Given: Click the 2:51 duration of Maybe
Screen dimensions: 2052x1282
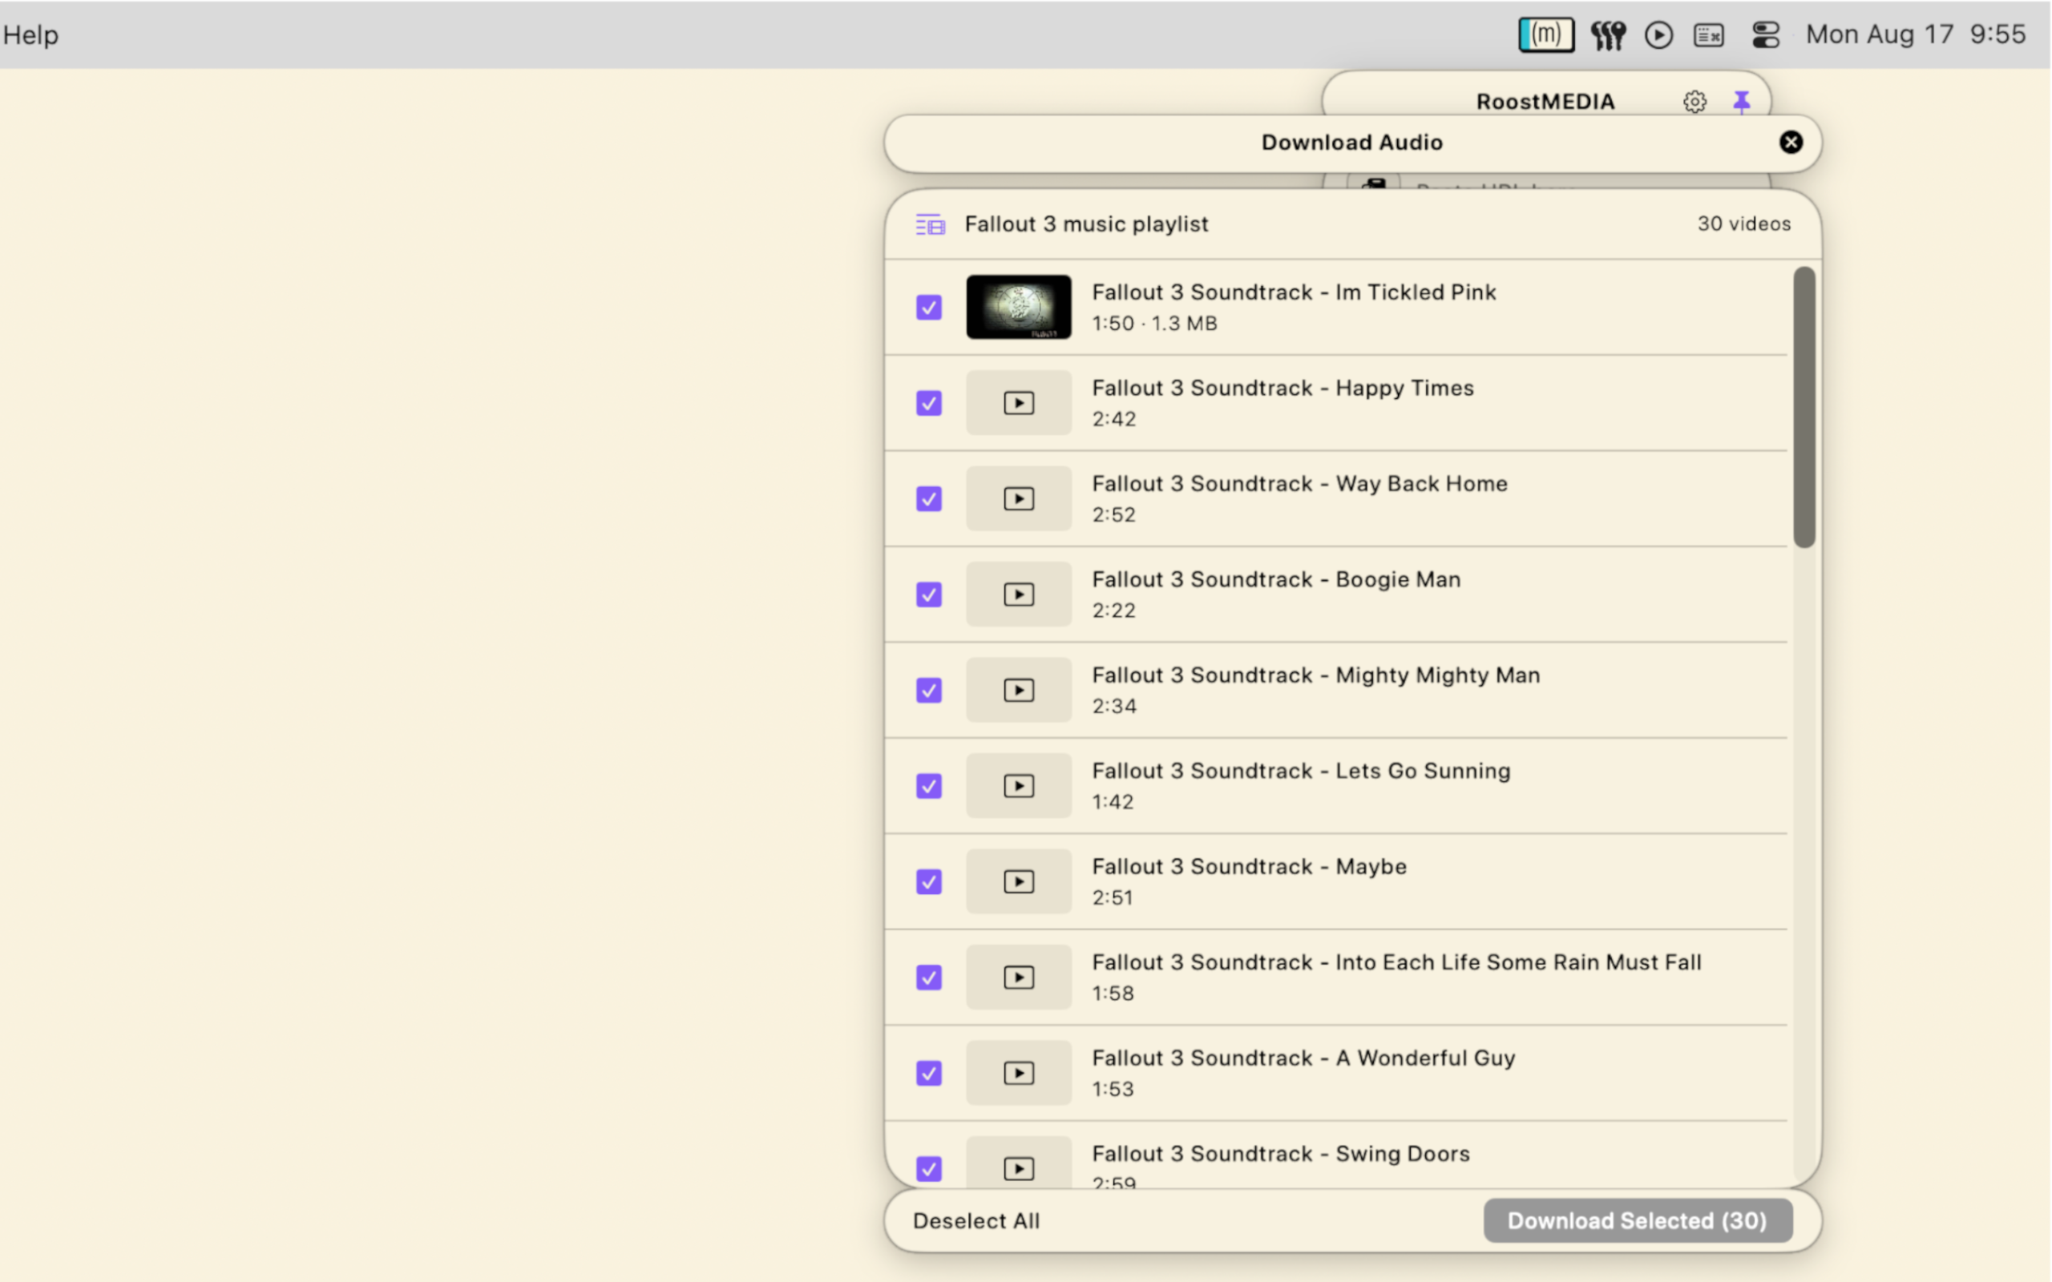Looking at the screenshot, I should click(x=1113, y=899).
